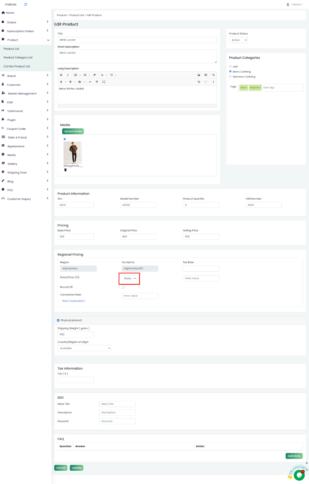The height and width of the screenshot is (484, 309).
Task: Open the Raise/Drop dropdown
Action: pyautogui.click(x=130, y=278)
